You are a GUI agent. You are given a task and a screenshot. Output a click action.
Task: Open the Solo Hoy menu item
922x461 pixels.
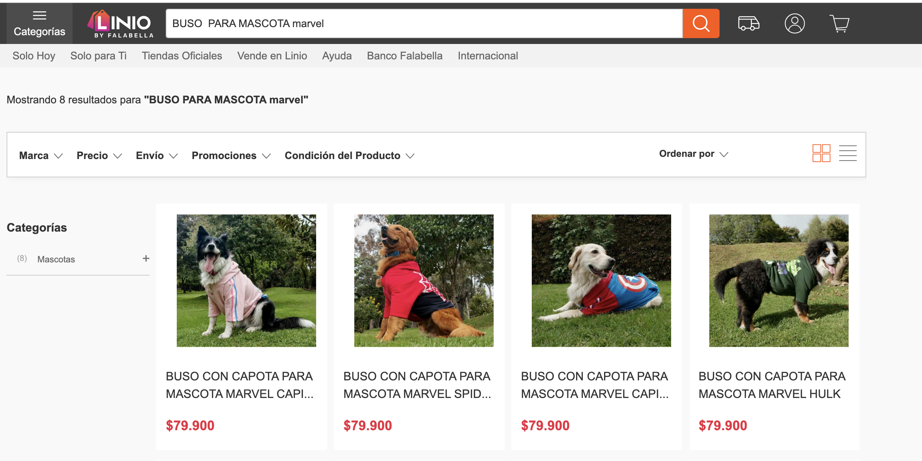34,56
